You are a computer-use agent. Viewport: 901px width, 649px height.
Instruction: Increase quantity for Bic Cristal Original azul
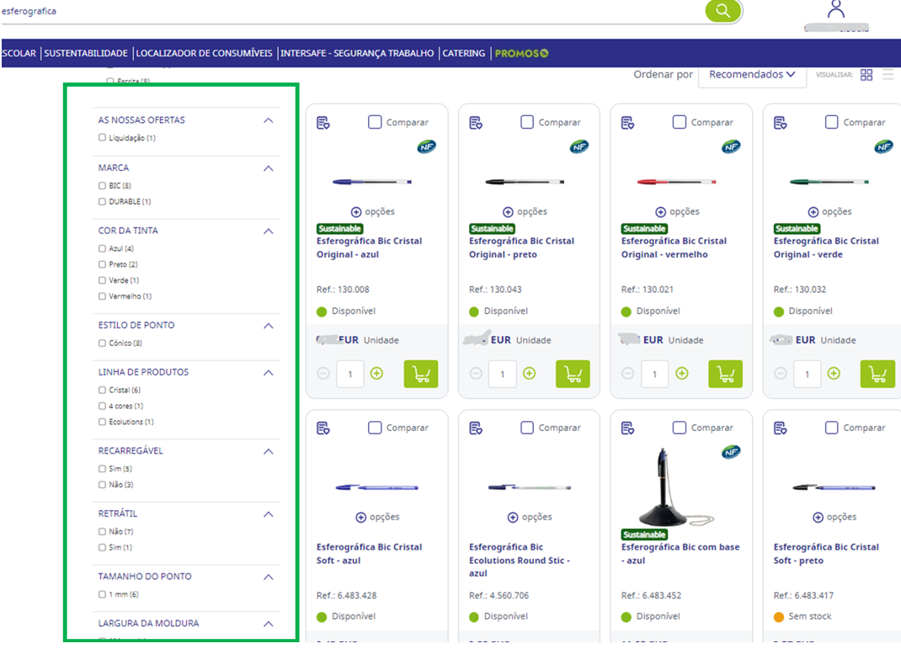click(x=377, y=373)
